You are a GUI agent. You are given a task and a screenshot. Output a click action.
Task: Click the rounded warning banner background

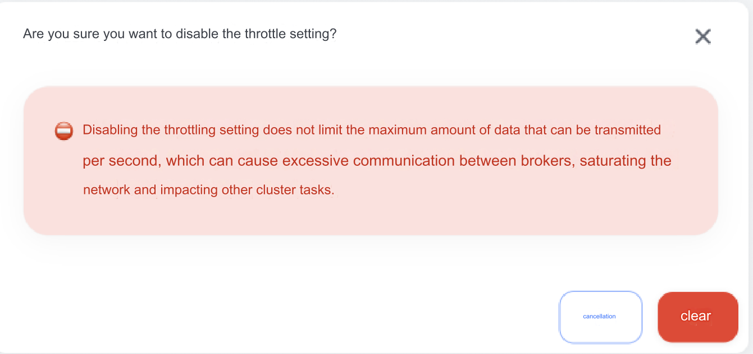point(371,160)
